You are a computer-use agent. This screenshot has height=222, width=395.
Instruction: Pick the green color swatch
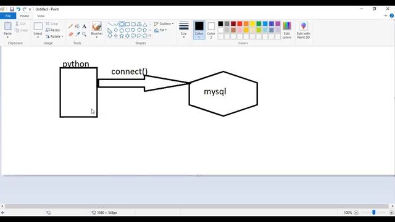(259, 23)
